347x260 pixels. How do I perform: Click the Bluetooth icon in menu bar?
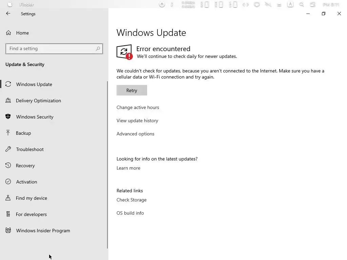(x=172, y=4)
